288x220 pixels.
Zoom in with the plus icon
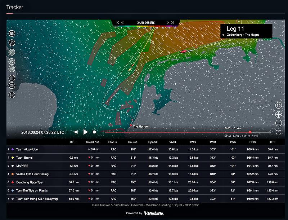click(279, 114)
